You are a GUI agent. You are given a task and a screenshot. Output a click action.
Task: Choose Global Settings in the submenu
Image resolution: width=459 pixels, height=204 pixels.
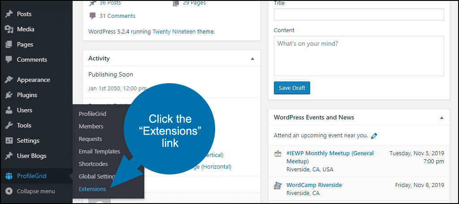tap(97, 177)
